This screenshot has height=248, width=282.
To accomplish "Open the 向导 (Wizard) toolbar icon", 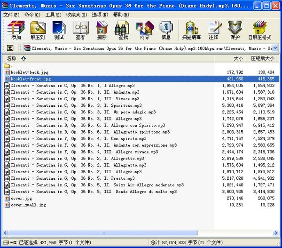I will pyautogui.click(x=145, y=30).
